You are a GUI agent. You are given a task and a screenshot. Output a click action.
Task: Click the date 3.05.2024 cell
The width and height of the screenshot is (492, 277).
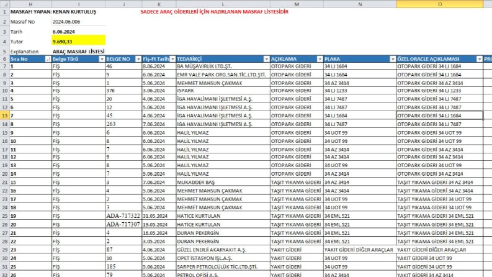click(159, 242)
